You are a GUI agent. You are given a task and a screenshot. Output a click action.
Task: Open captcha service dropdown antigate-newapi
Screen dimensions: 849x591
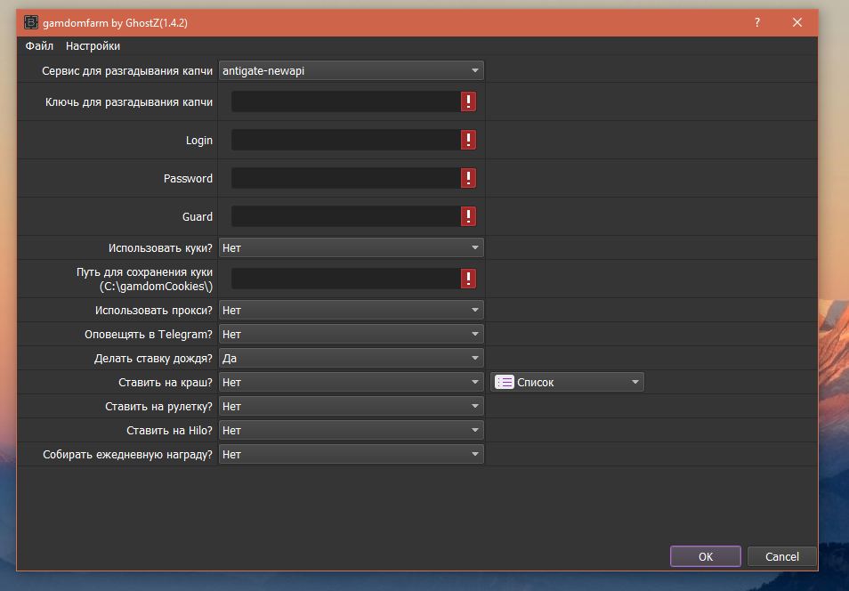[x=351, y=70]
